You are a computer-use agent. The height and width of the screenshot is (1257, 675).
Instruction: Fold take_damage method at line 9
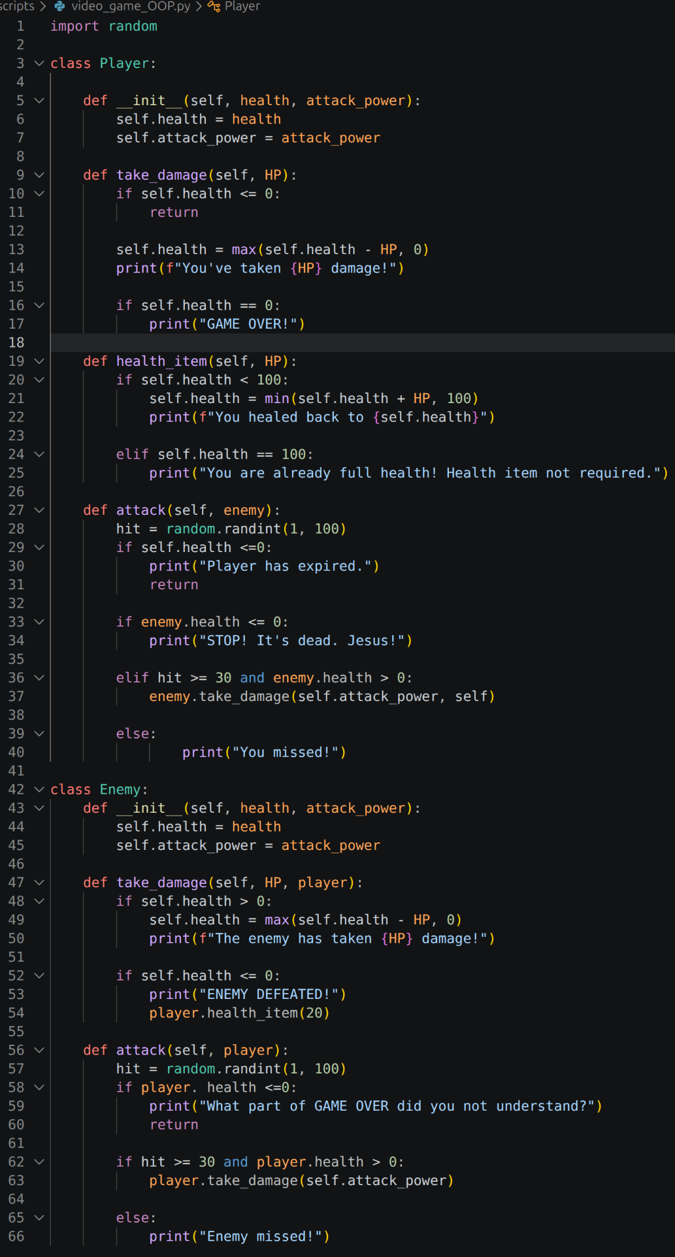(x=39, y=175)
